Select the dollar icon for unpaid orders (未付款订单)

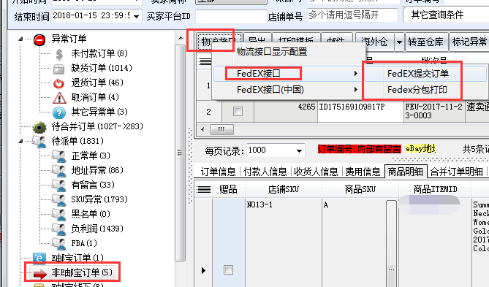click(59, 54)
